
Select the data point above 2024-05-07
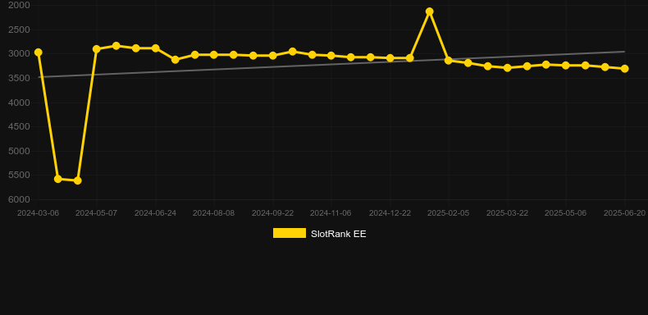point(97,49)
